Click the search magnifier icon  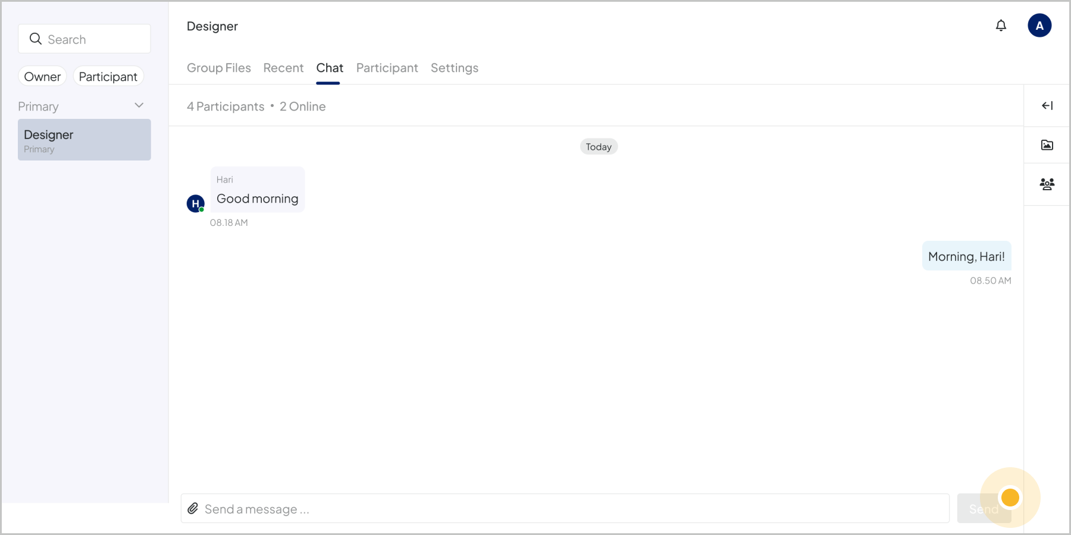click(36, 39)
